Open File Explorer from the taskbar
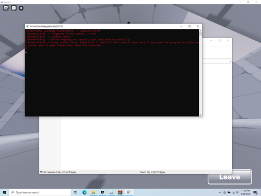The height and width of the screenshot is (196, 261). click(x=93, y=192)
